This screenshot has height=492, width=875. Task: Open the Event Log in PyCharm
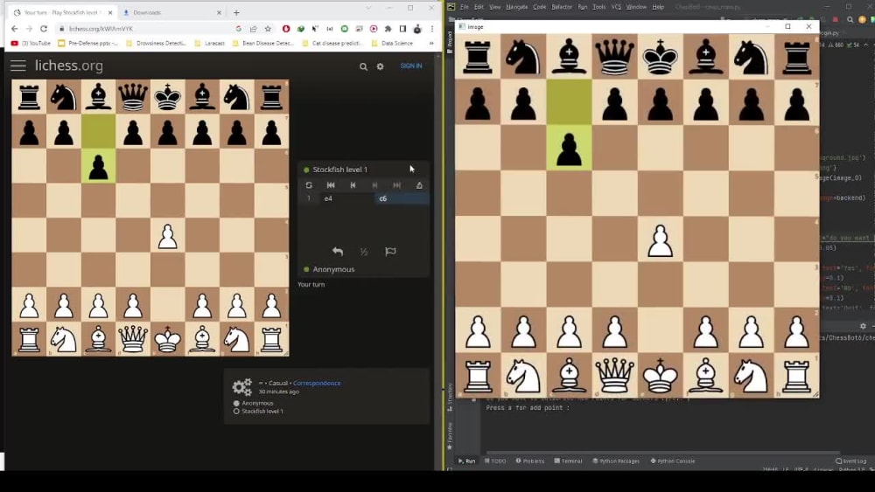[x=851, y=461]
